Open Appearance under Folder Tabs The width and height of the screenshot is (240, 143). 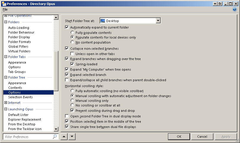point(17,62)
